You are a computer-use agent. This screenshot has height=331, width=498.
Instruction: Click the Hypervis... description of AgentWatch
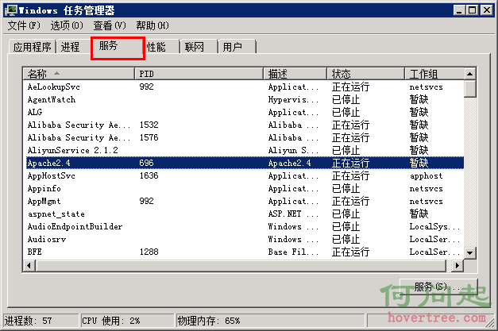click(x=293, y=99)
